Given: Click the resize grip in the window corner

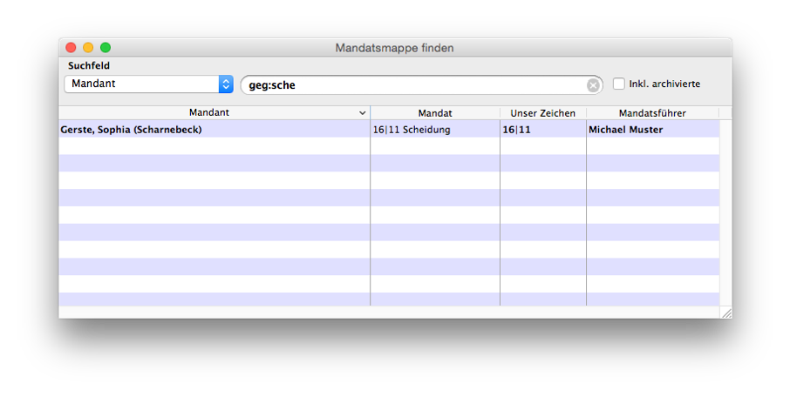Looking at the screenshot, I should point(726,313).
